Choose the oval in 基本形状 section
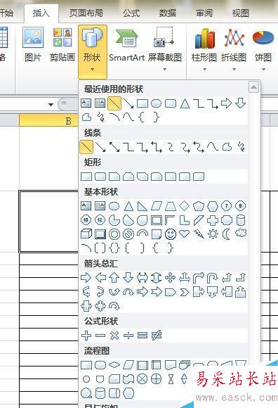Image resolution: width=278 pixels, height=408 pixels. (114, 206)
